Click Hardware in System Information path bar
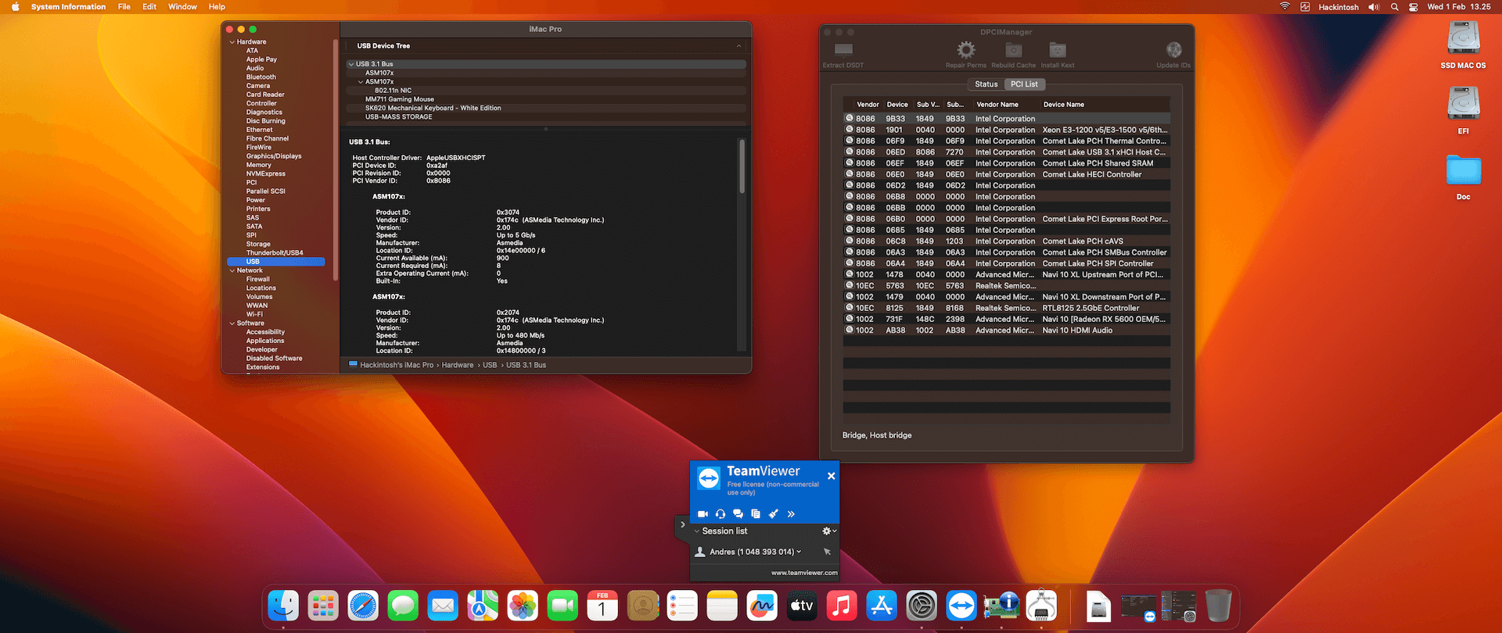The image size is (1502, 633). (458, 365)
